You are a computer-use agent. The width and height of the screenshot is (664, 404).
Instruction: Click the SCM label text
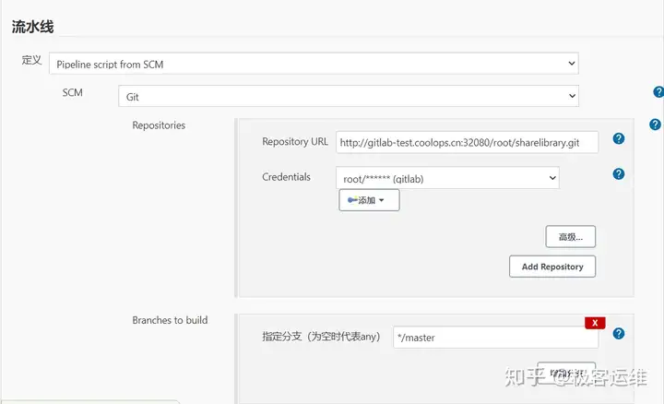pyautogui.click(x=73, y=93)
